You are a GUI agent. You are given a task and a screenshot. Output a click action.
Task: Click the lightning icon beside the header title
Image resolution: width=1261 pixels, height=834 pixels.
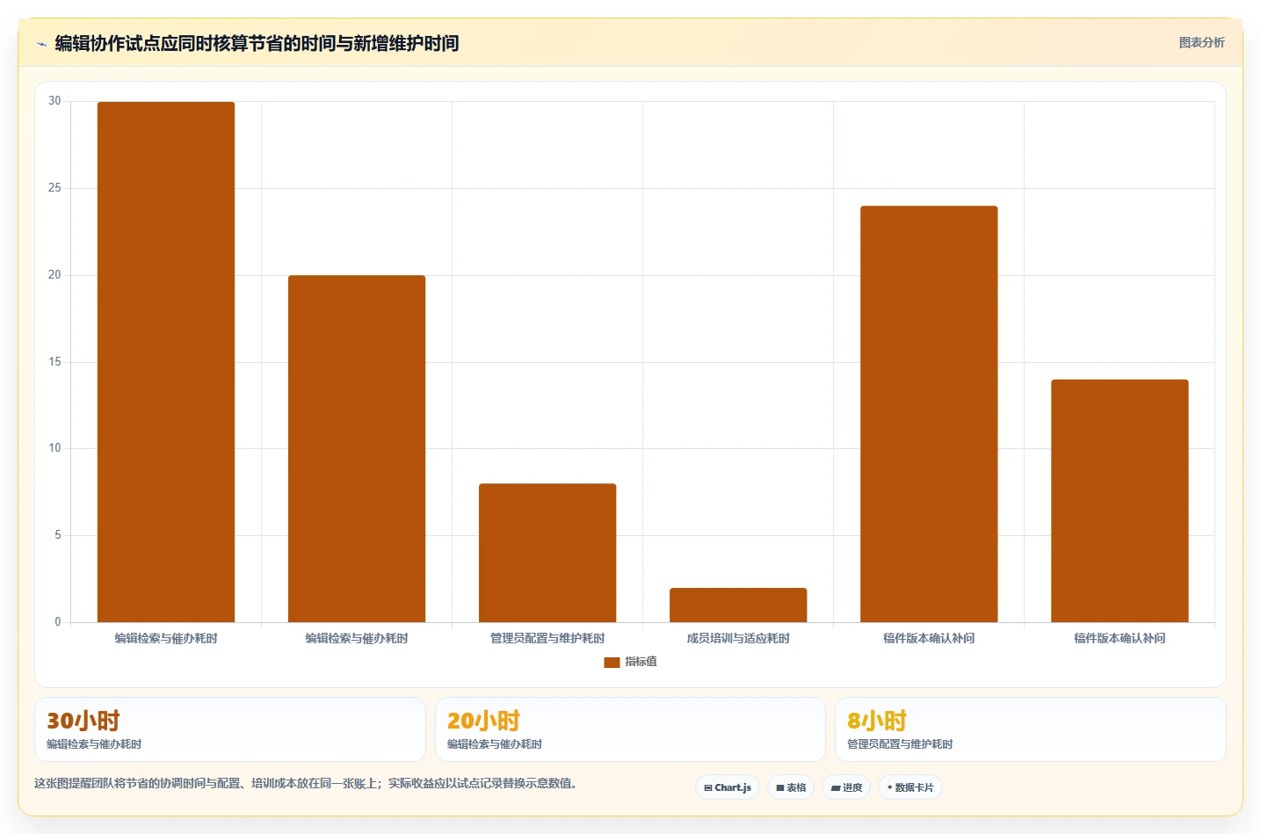pyautogui.click(x=41, y=44)
